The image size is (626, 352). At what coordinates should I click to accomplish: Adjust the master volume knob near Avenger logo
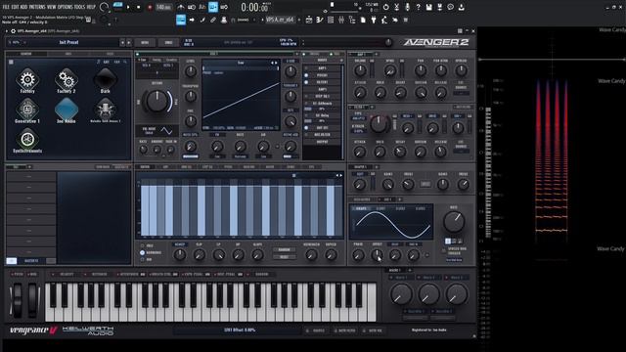tap(388, 42)
